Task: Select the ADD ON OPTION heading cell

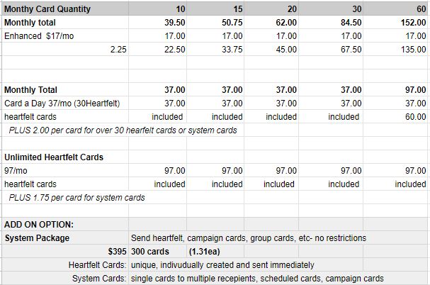Action: pos(65,224)
